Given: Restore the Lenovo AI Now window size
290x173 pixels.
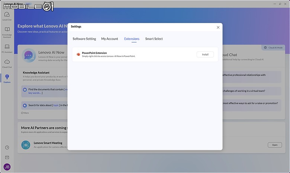Looking at the screenshot, I should [x=280, y=4].
